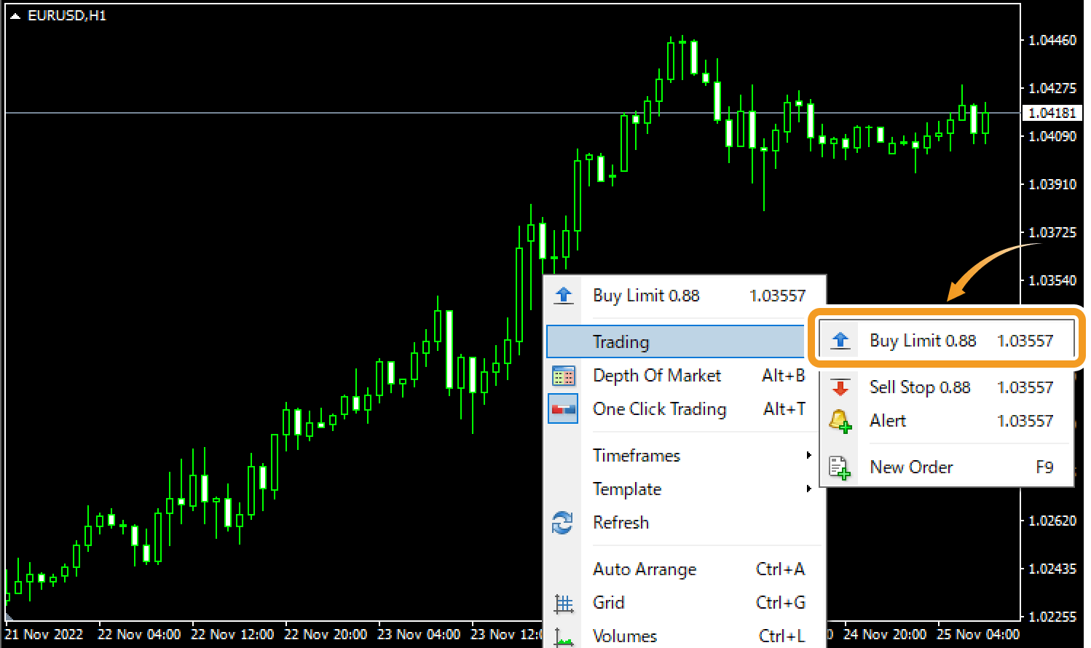Click the New Order document icon

tap(841, 467)
